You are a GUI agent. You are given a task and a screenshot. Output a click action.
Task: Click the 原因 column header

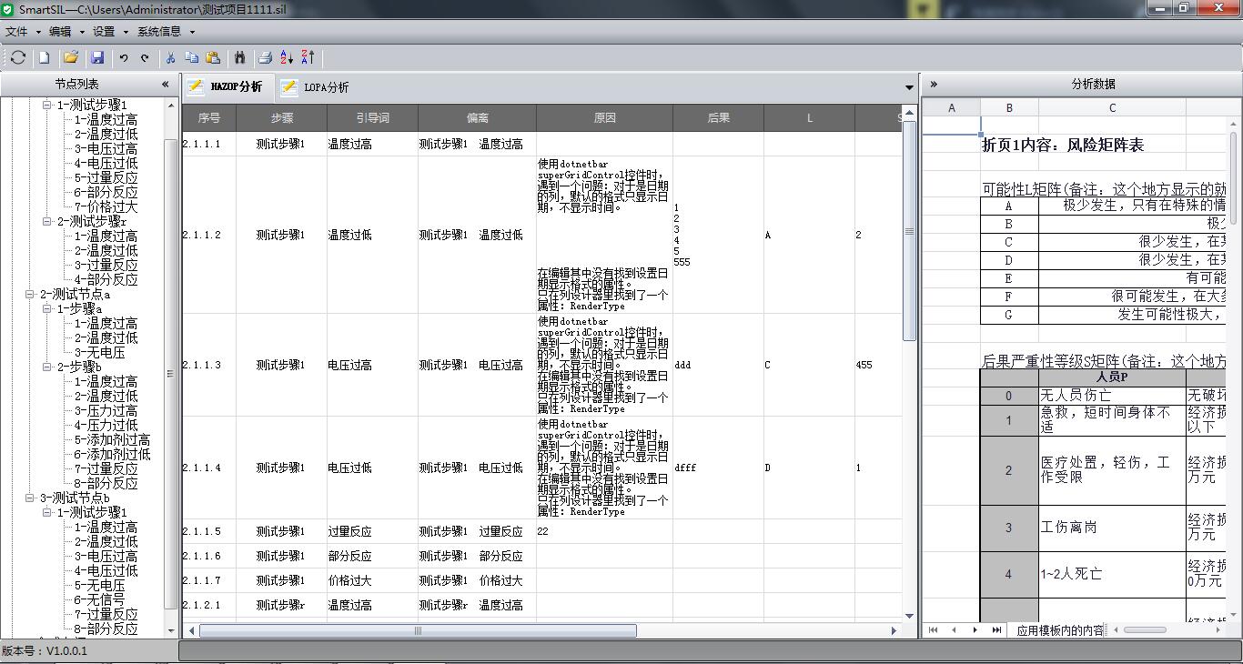point(604,117)
